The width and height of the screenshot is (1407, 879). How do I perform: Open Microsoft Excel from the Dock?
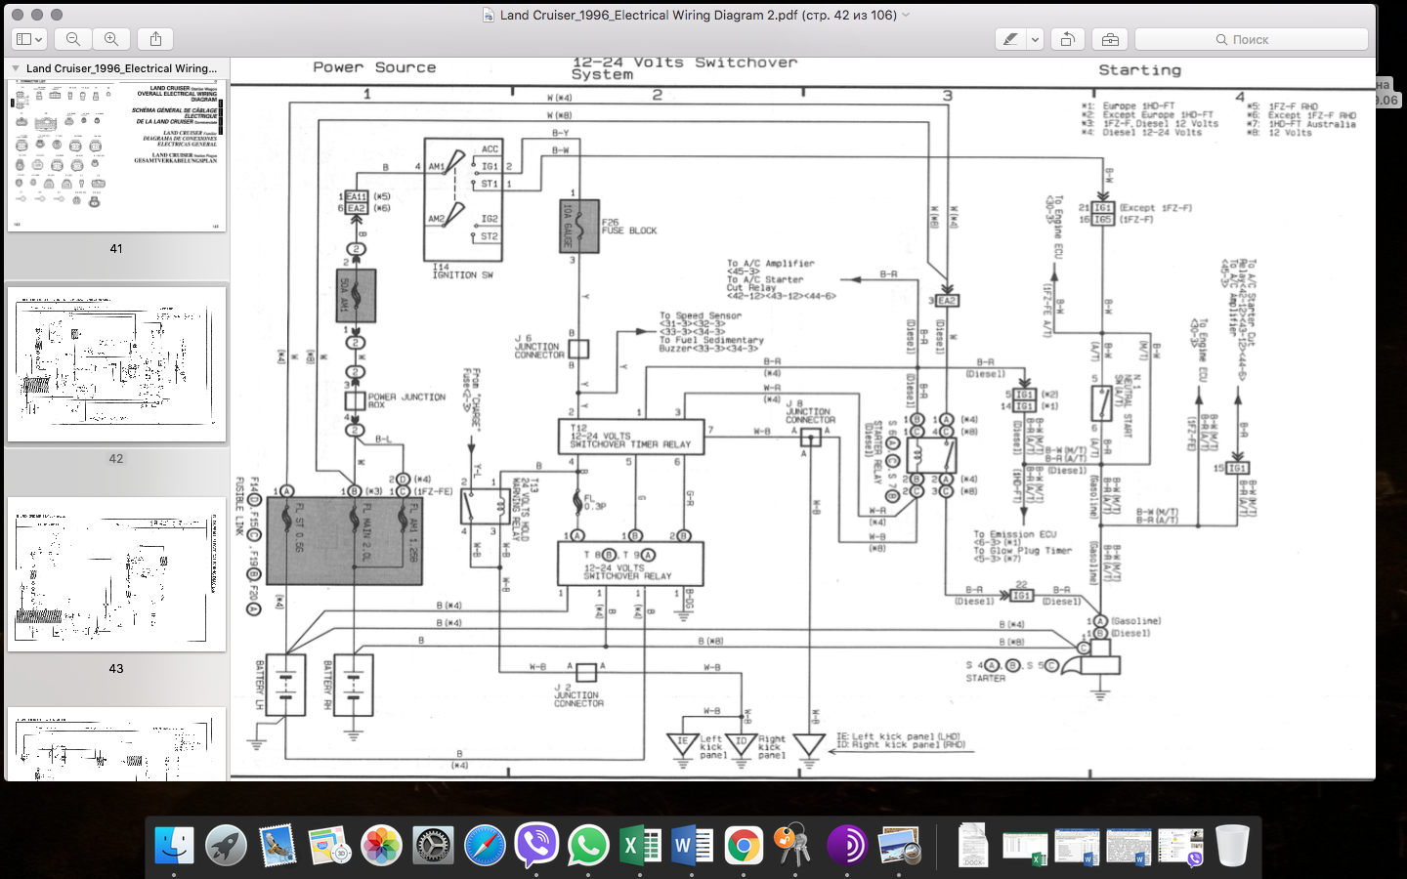640,846
